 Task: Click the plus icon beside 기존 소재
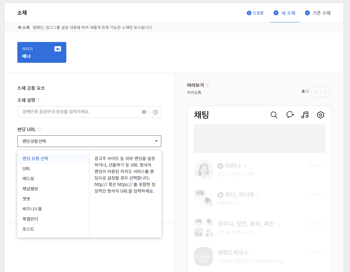(307, 13)
